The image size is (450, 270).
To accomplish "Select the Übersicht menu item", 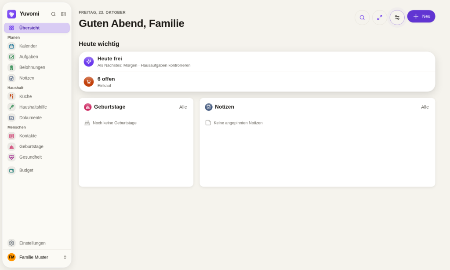I will pos(37,28).
